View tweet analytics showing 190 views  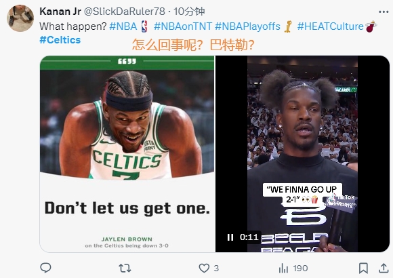click(x=293, y=269)
